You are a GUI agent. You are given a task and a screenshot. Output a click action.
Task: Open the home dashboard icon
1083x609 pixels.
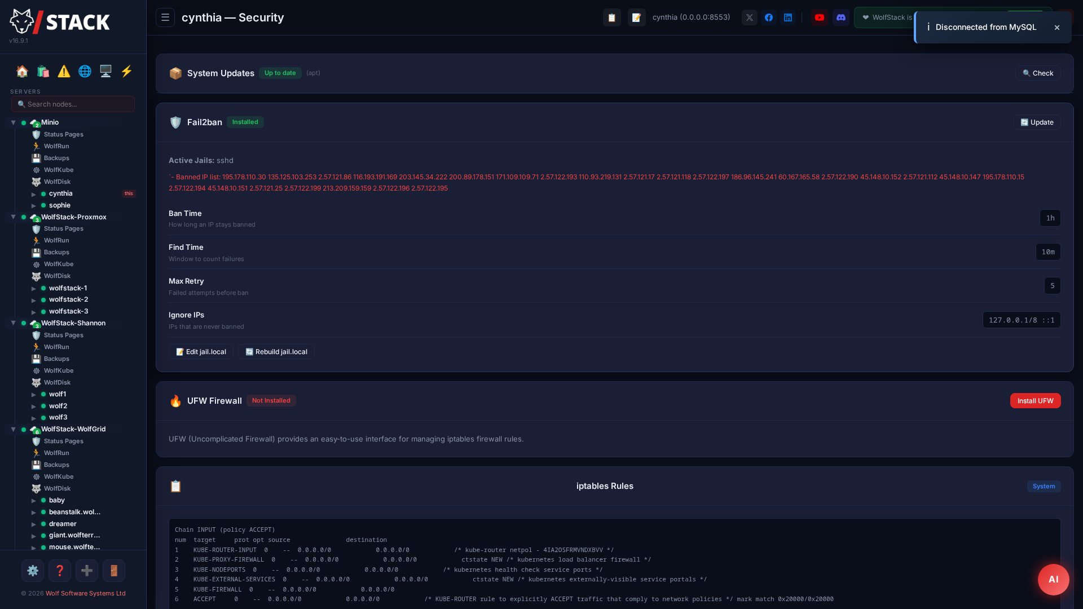tap(22, 71)
